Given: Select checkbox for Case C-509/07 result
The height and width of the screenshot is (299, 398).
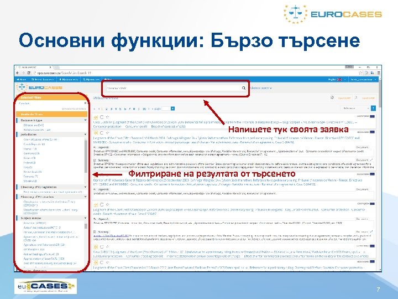Looking at the screenshot, I should 102,117.
